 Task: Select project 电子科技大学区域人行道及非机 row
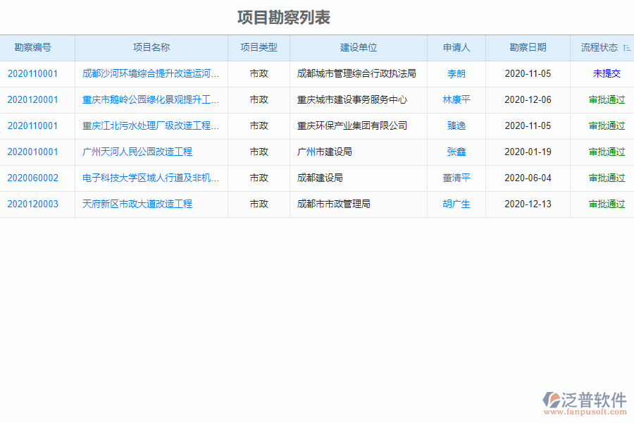point(151,178)
